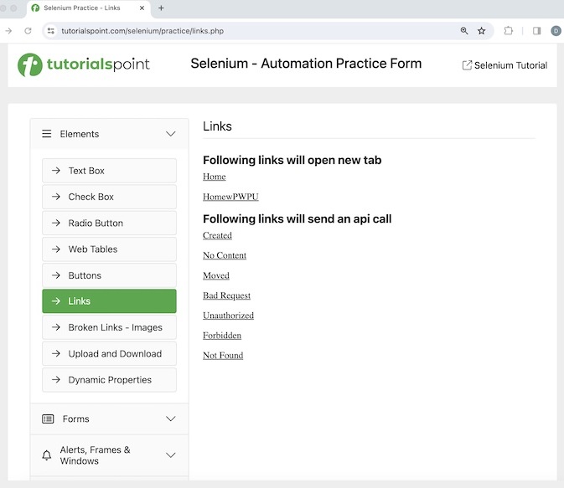Open Broken Links - Images item
Screen dimensions: 564x488
(109, 327)
